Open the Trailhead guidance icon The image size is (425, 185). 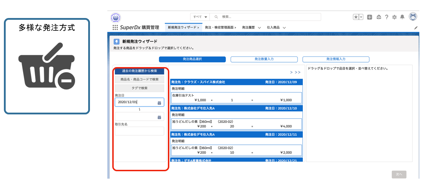point(379,17)
